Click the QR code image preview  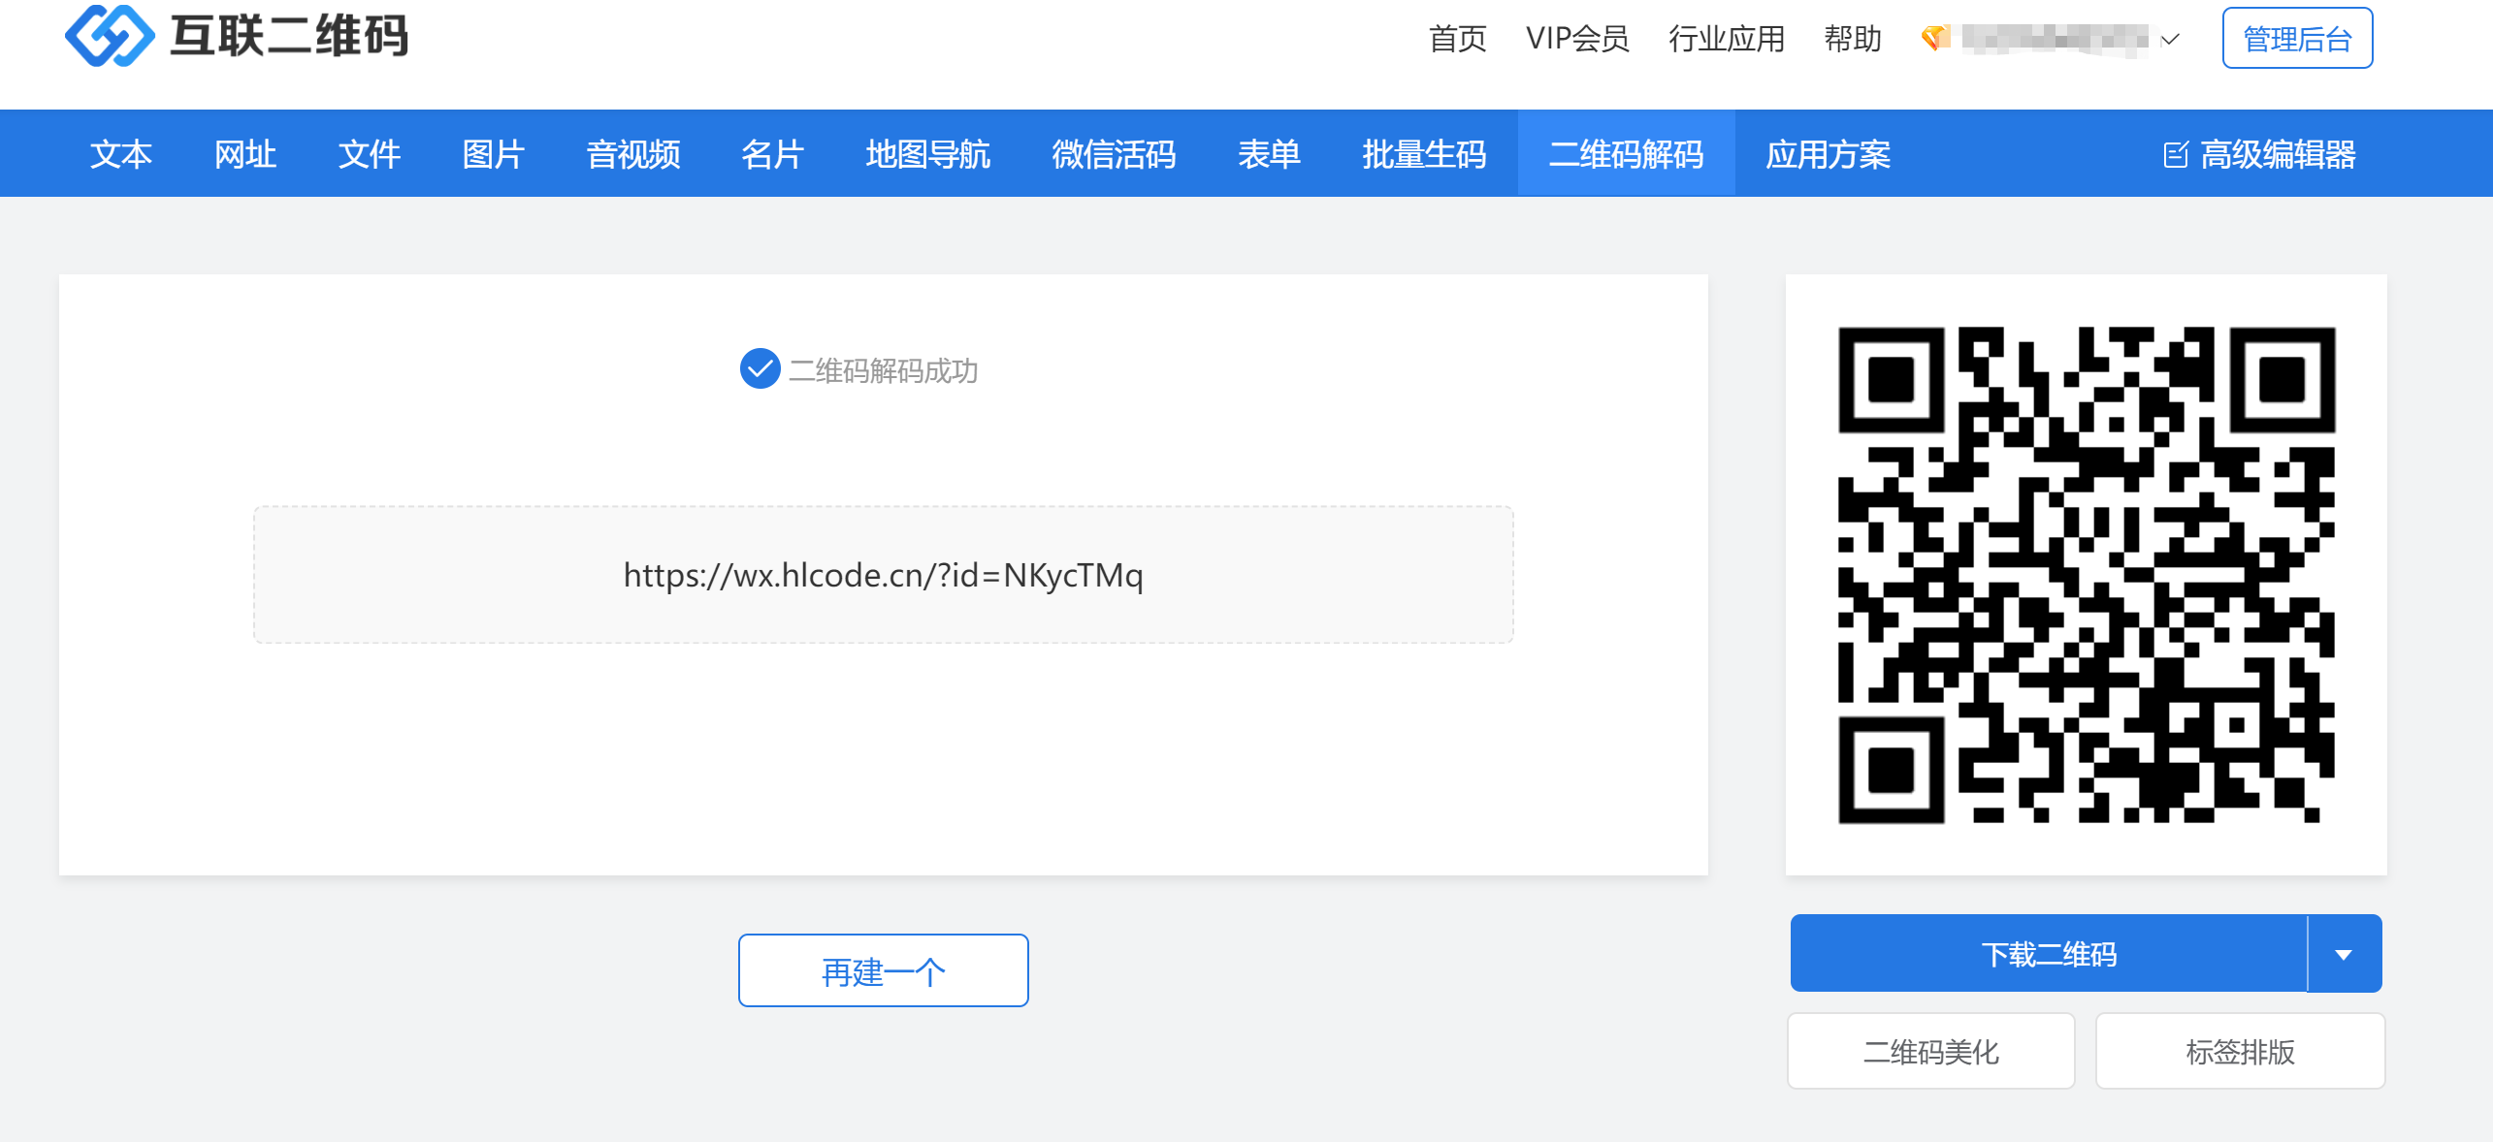coord(2087,575)
